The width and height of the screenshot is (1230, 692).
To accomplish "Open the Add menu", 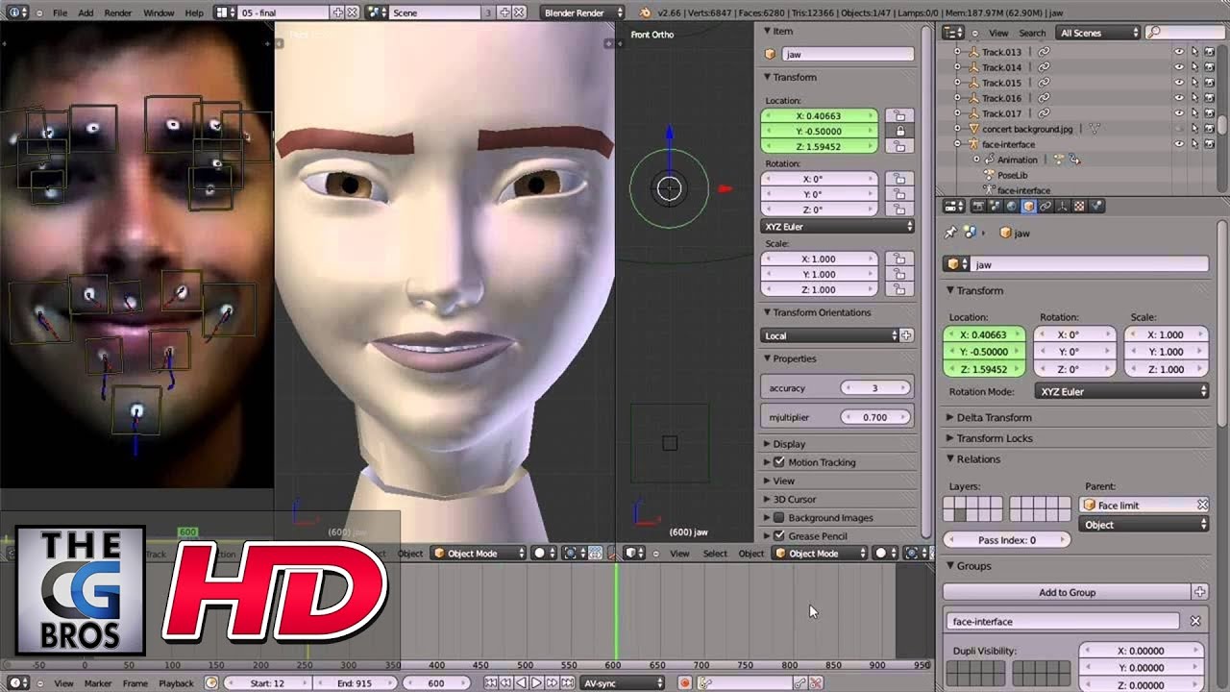I will (86, 13).
